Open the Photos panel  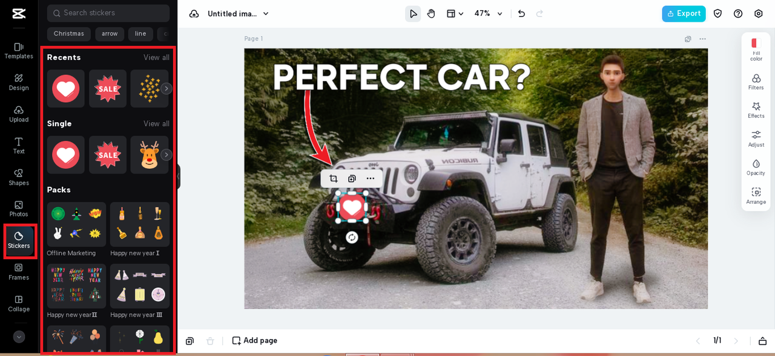pyautogui.click(x=19, y=209)
